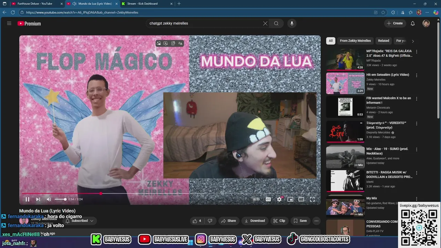
Task: Open BITETTI RAGGA MUSIK video title
Action: pyautogui.click(x=389, y=175)
